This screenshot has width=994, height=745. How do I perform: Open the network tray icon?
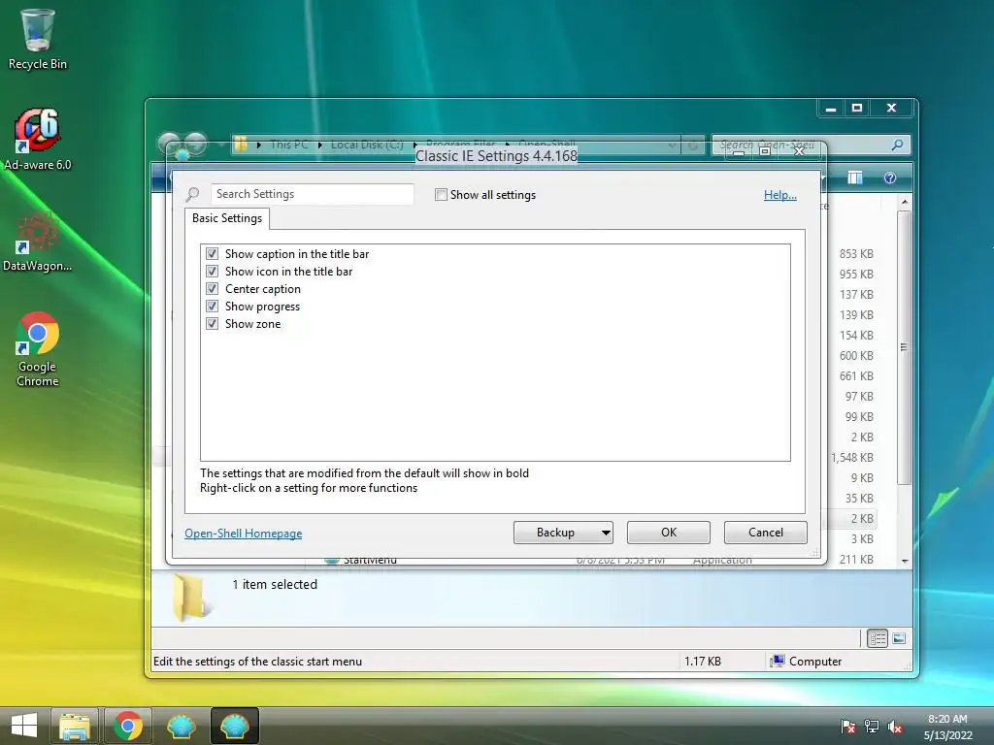[872, 727]
